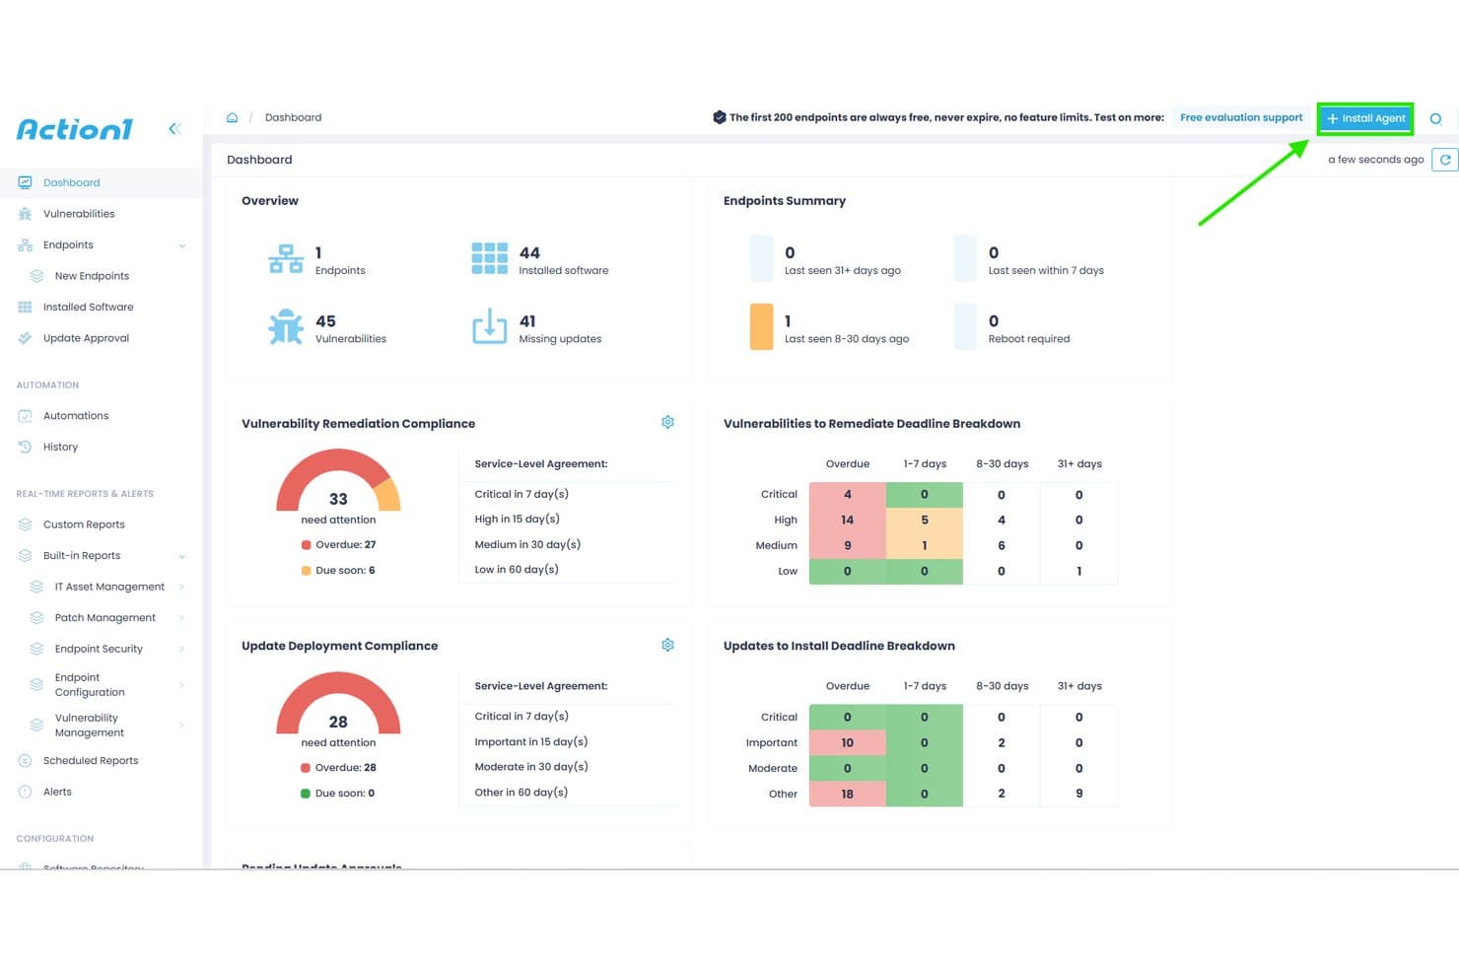
Task: Open Vulnerability Remediation Compliance settings gear
Action: pos(667,423)
